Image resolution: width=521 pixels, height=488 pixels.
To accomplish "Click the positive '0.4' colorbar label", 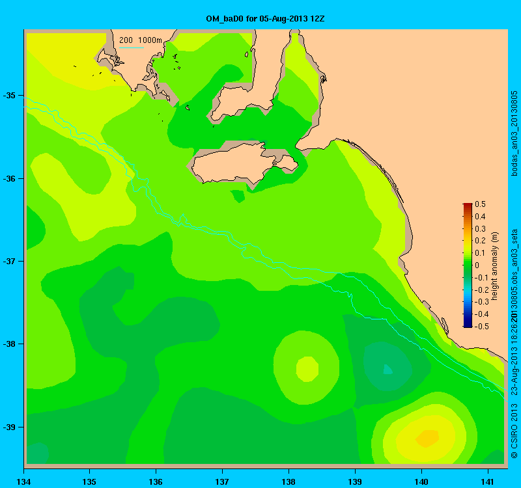I will (x=480, y=217).
